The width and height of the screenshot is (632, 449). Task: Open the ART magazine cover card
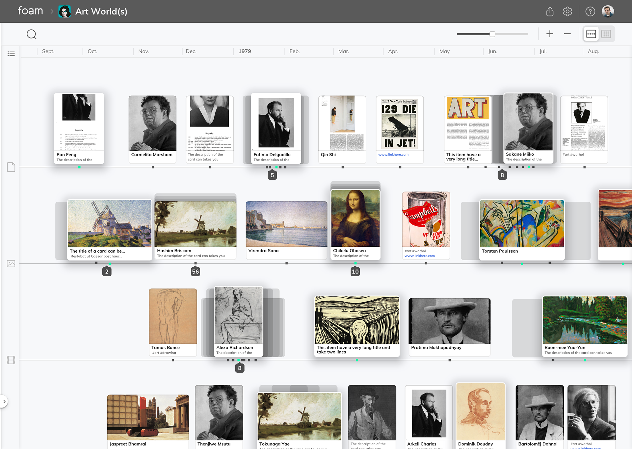[468, 129]
